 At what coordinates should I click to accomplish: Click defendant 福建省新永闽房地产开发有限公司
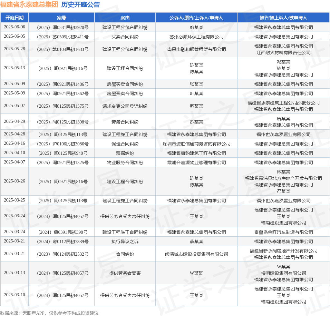coord(284,251)
